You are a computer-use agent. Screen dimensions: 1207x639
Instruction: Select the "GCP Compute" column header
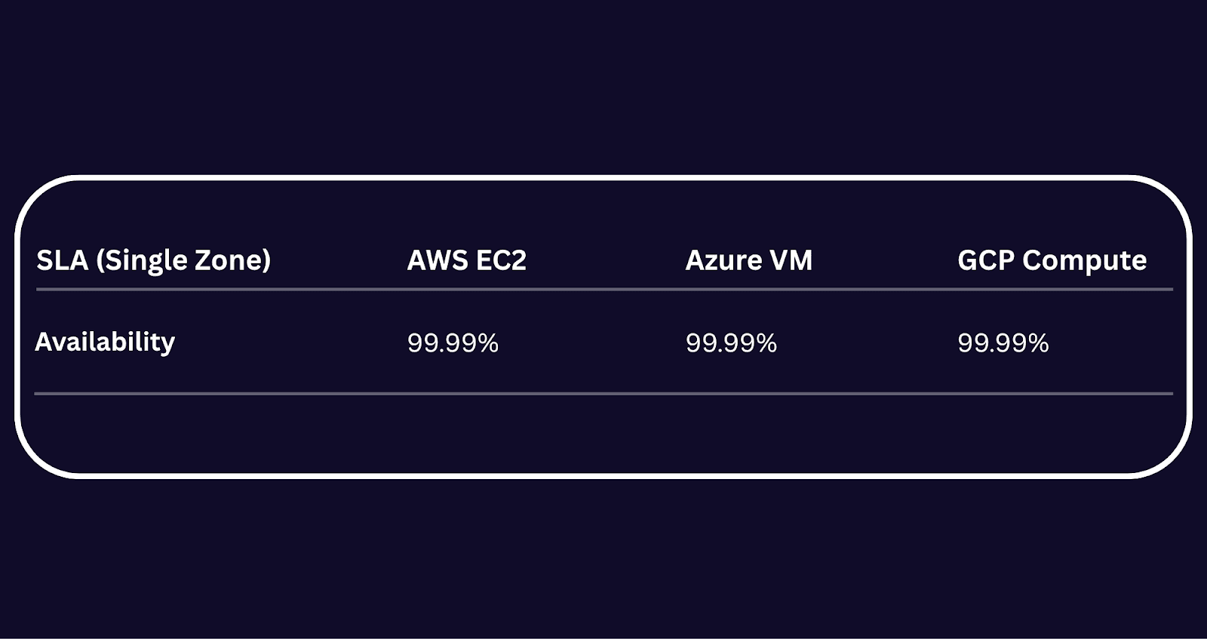1052,260
